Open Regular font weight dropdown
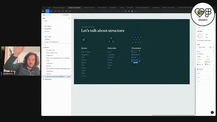Viewport: 217px width, 122px height. [199, 57]
